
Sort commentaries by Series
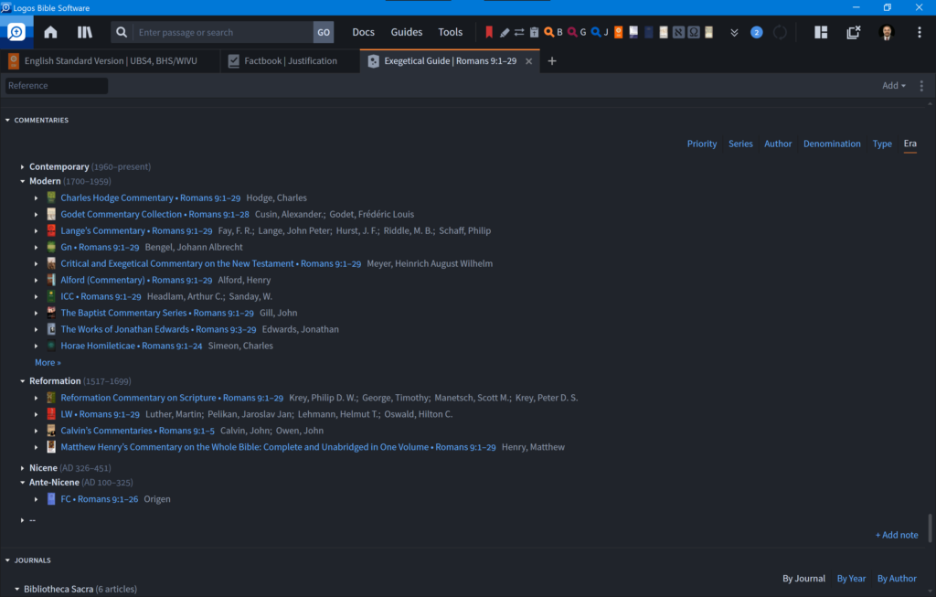click(x=740, y=144)
